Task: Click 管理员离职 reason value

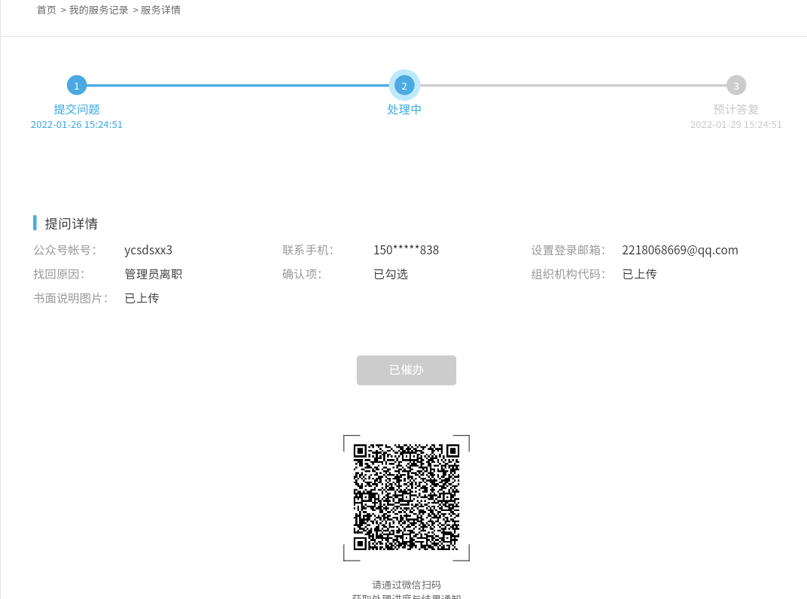Action: coord(154,274)
